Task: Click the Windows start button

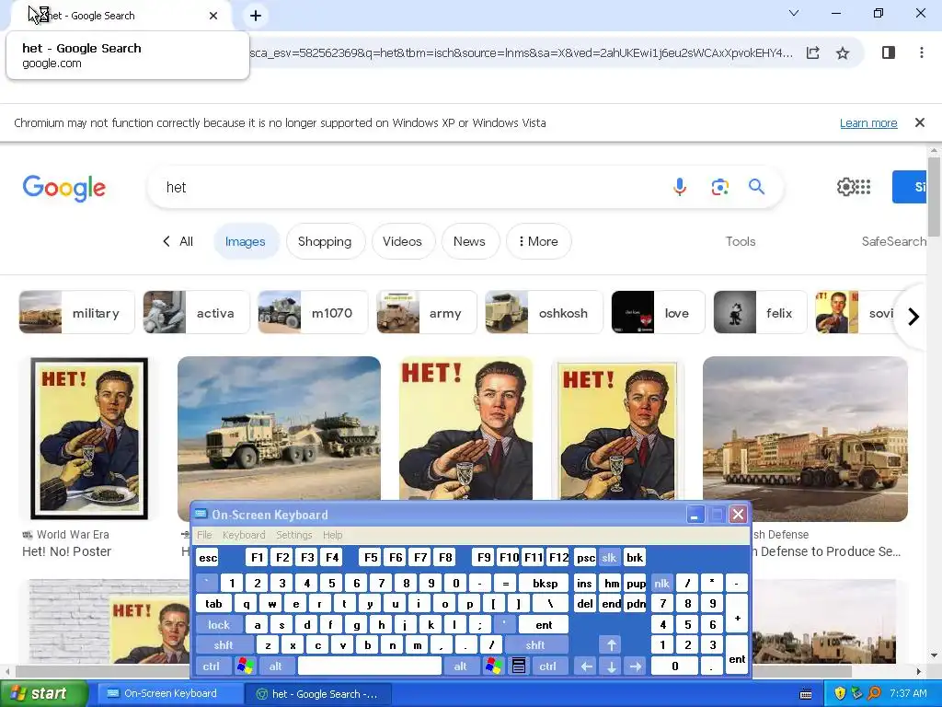Action: click(x=43, y=694)
